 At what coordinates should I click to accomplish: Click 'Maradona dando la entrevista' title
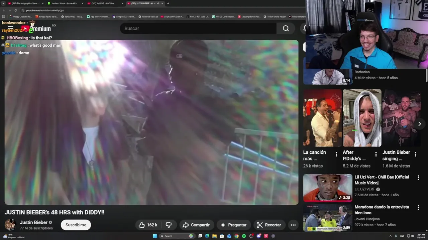(x=382, y=210)
